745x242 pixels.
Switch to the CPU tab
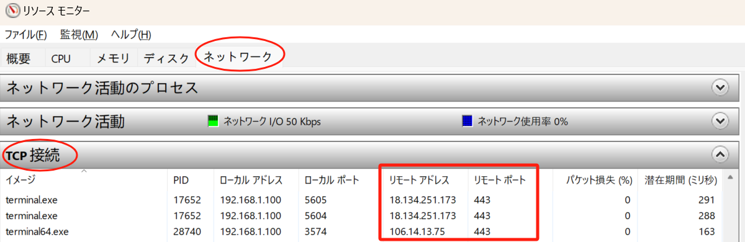coord(61,58)
